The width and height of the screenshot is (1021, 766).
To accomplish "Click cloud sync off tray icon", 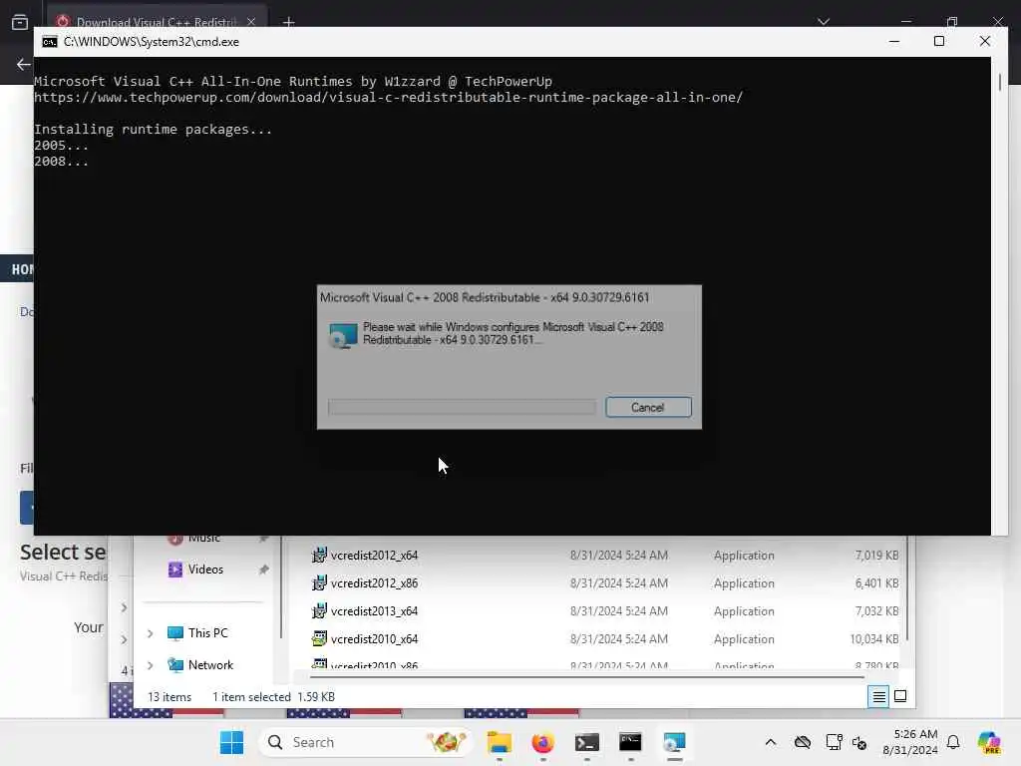I will (x=803, y=742).
